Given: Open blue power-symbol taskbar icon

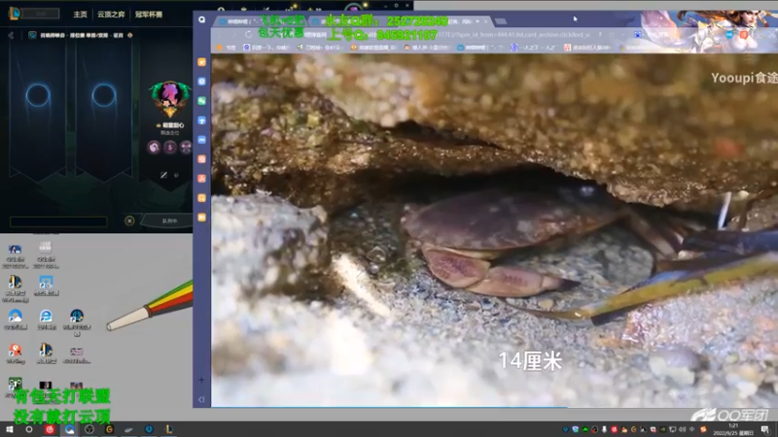Looking at the screenshot, I should [x=149, y=429].
